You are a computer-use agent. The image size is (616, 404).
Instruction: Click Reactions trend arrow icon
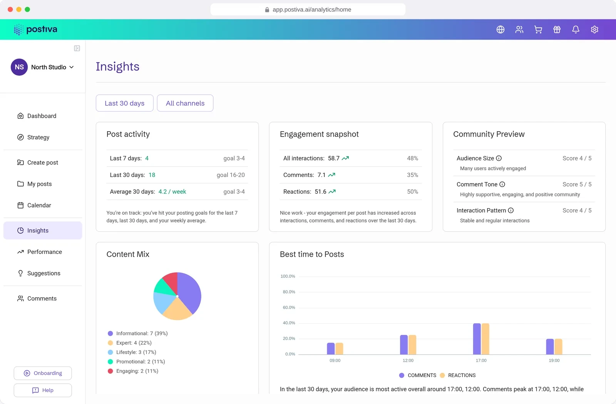pos(332,192)
